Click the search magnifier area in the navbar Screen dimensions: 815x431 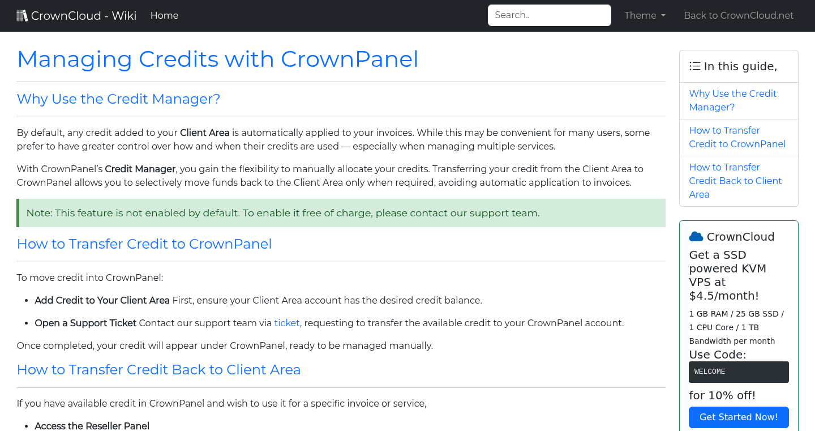click(x=549, y=15)
